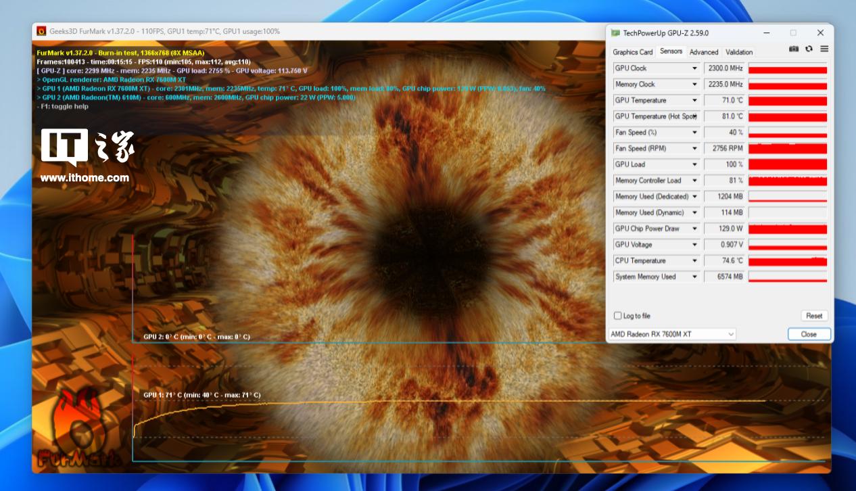Expand the GPU Clock sensor dropdown
The image size is (856, 491).
[694, 68]
